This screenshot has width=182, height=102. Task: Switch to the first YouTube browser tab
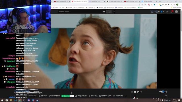tap(62, 1)
